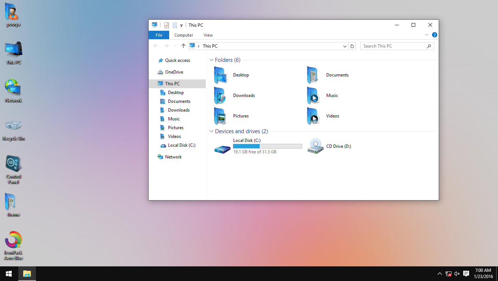Click the Help question mark button
The image size is (498, 281).
(434, 35)
